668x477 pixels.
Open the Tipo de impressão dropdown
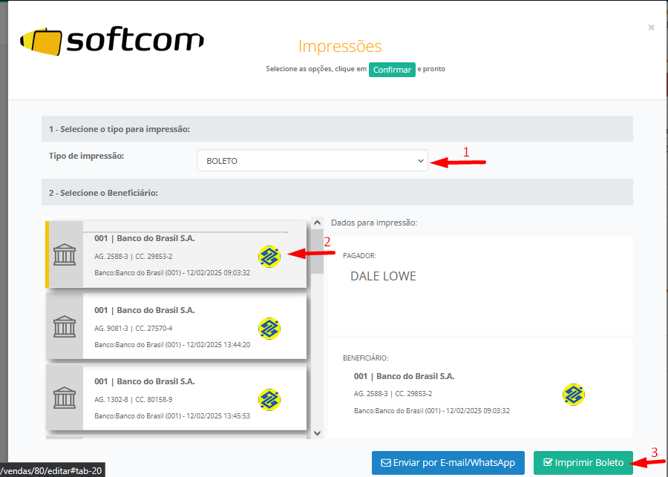[312, 160]
